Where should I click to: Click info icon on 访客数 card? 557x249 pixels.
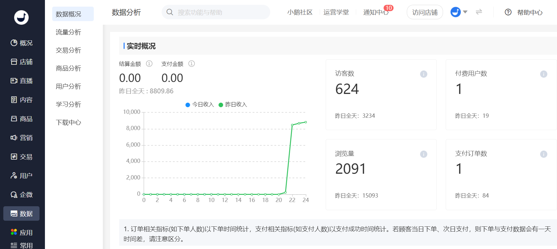[x=424, y=74]
